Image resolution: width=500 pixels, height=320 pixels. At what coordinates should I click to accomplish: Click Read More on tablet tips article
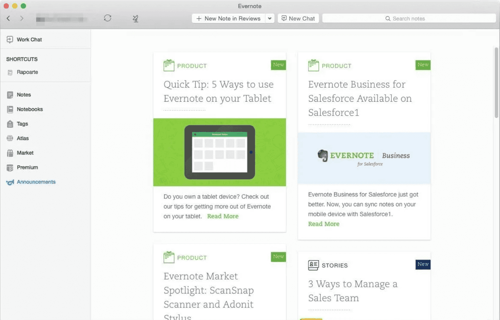click(223, 216)
